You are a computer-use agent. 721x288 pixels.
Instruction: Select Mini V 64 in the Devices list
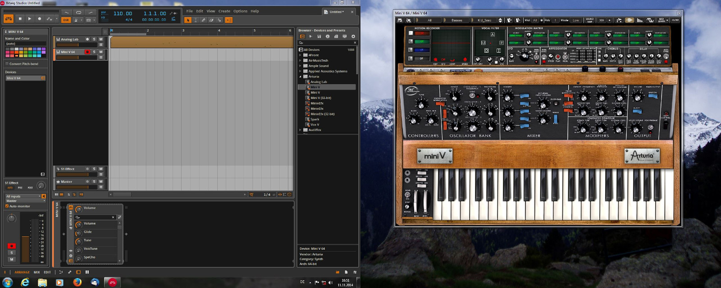[x=25, y=78]
